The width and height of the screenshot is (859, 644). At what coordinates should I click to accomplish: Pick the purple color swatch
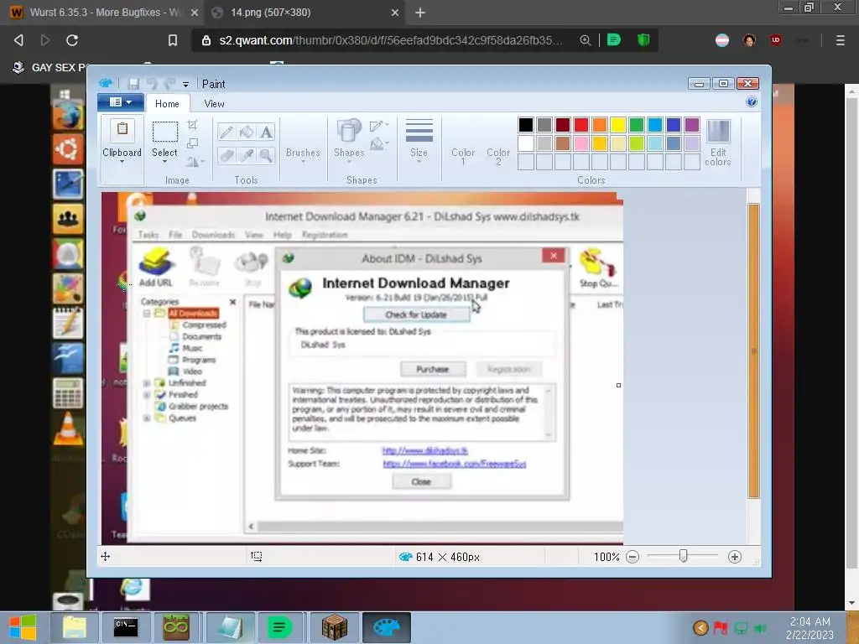(x=692, y=125)
